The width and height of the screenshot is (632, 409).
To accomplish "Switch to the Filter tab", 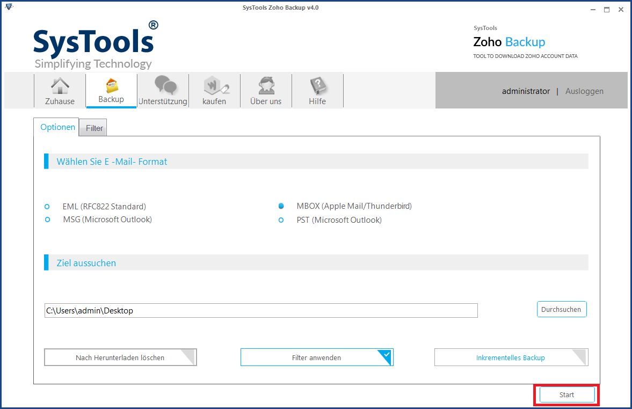I will pos(94,128).
